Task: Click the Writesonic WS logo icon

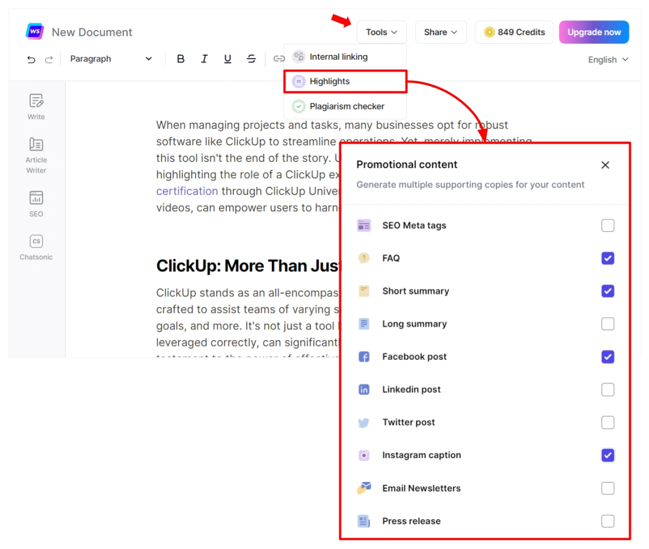Action: point(35,31)
